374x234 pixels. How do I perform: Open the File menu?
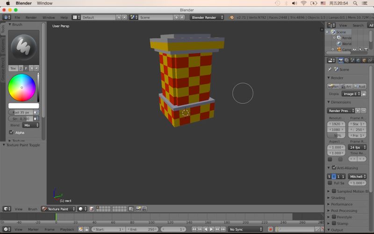17,17
